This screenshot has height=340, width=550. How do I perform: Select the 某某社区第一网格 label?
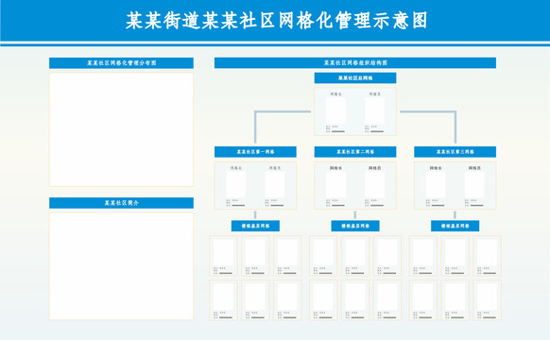tap(255, 152)
